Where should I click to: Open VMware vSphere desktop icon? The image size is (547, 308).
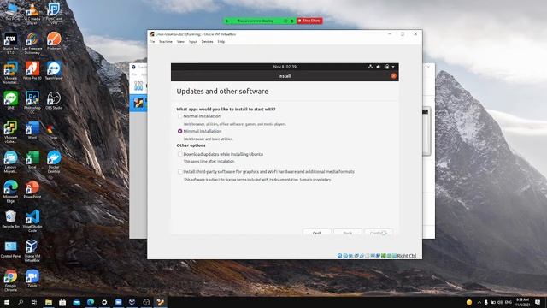click(10, 132)
